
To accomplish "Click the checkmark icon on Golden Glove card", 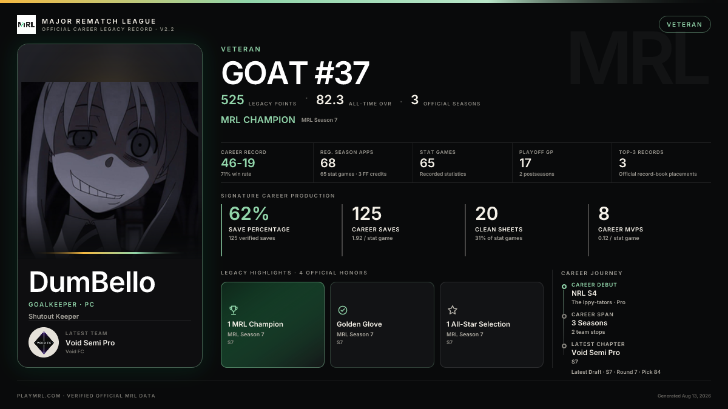I will click(343, 310).
